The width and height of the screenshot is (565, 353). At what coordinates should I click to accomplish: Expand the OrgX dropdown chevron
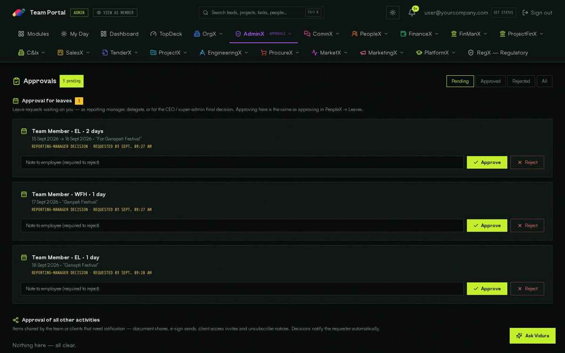pyautogui.click(x=221, y=34)
